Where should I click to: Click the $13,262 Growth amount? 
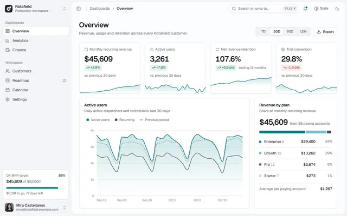[x=309, y=153]
